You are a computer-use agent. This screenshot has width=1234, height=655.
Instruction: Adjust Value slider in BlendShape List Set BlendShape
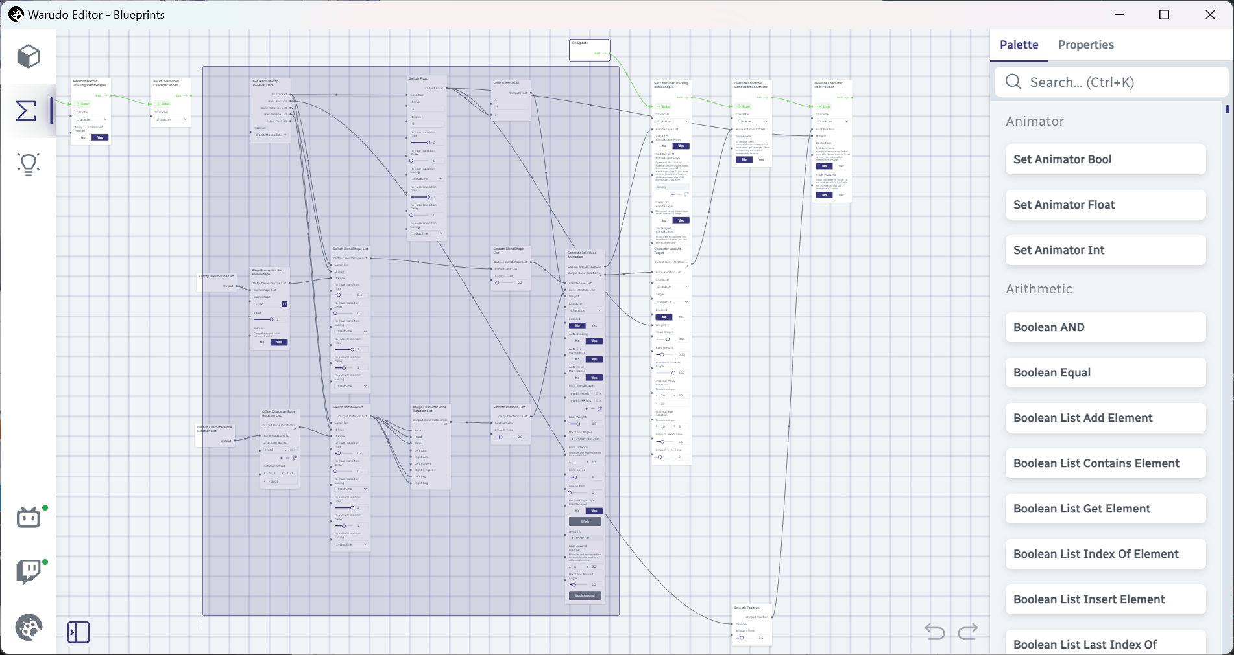(264, 319)
